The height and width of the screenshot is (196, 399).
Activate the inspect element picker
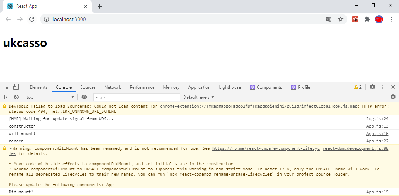[x=6, y=87]
